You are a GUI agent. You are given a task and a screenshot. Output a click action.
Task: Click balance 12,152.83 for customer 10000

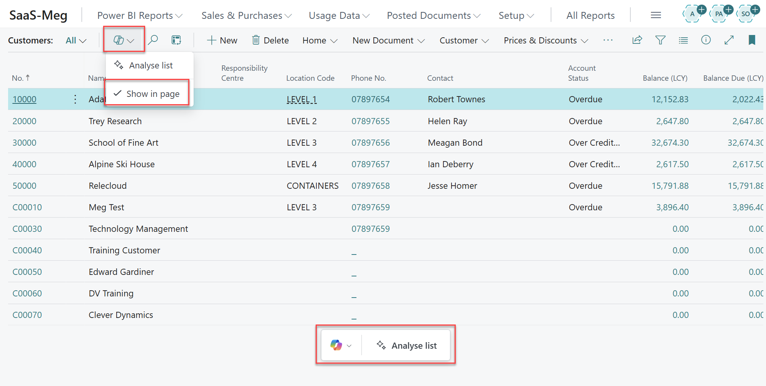click(x=670, y=99)
